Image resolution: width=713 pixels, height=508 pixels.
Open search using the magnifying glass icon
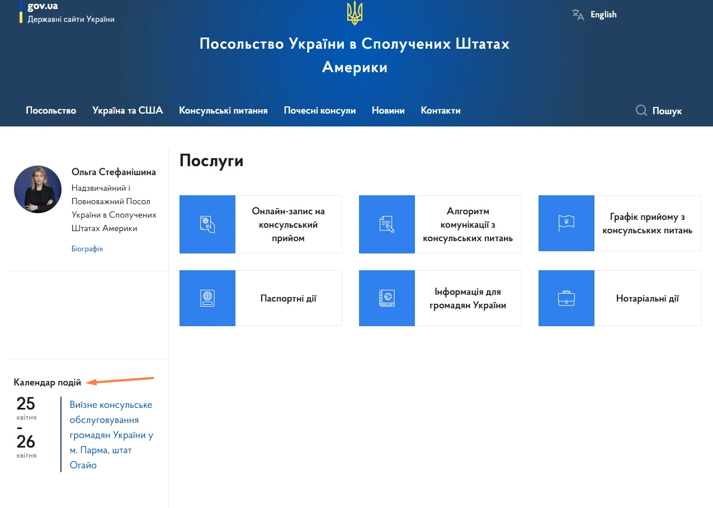pyautogui.click(x=640, y=110)
